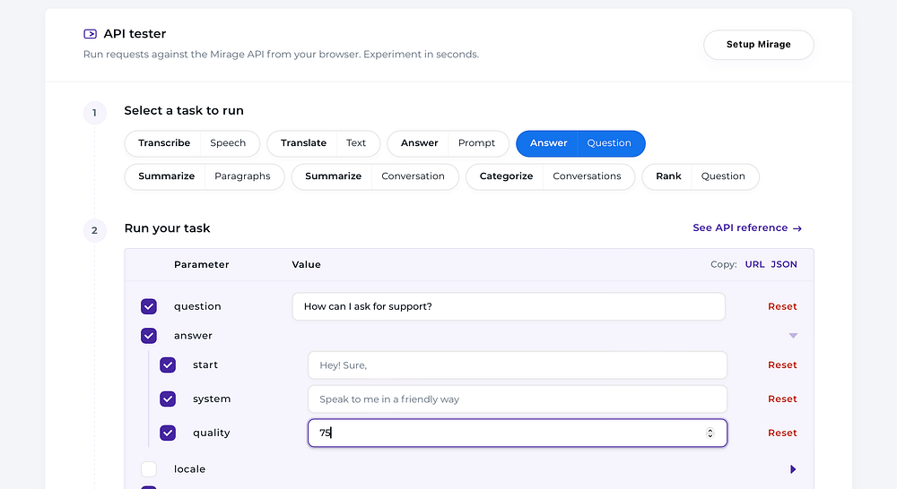Click the API tester play icon
The width and height of the screenshot is (897, 489).
coord(90,34)
